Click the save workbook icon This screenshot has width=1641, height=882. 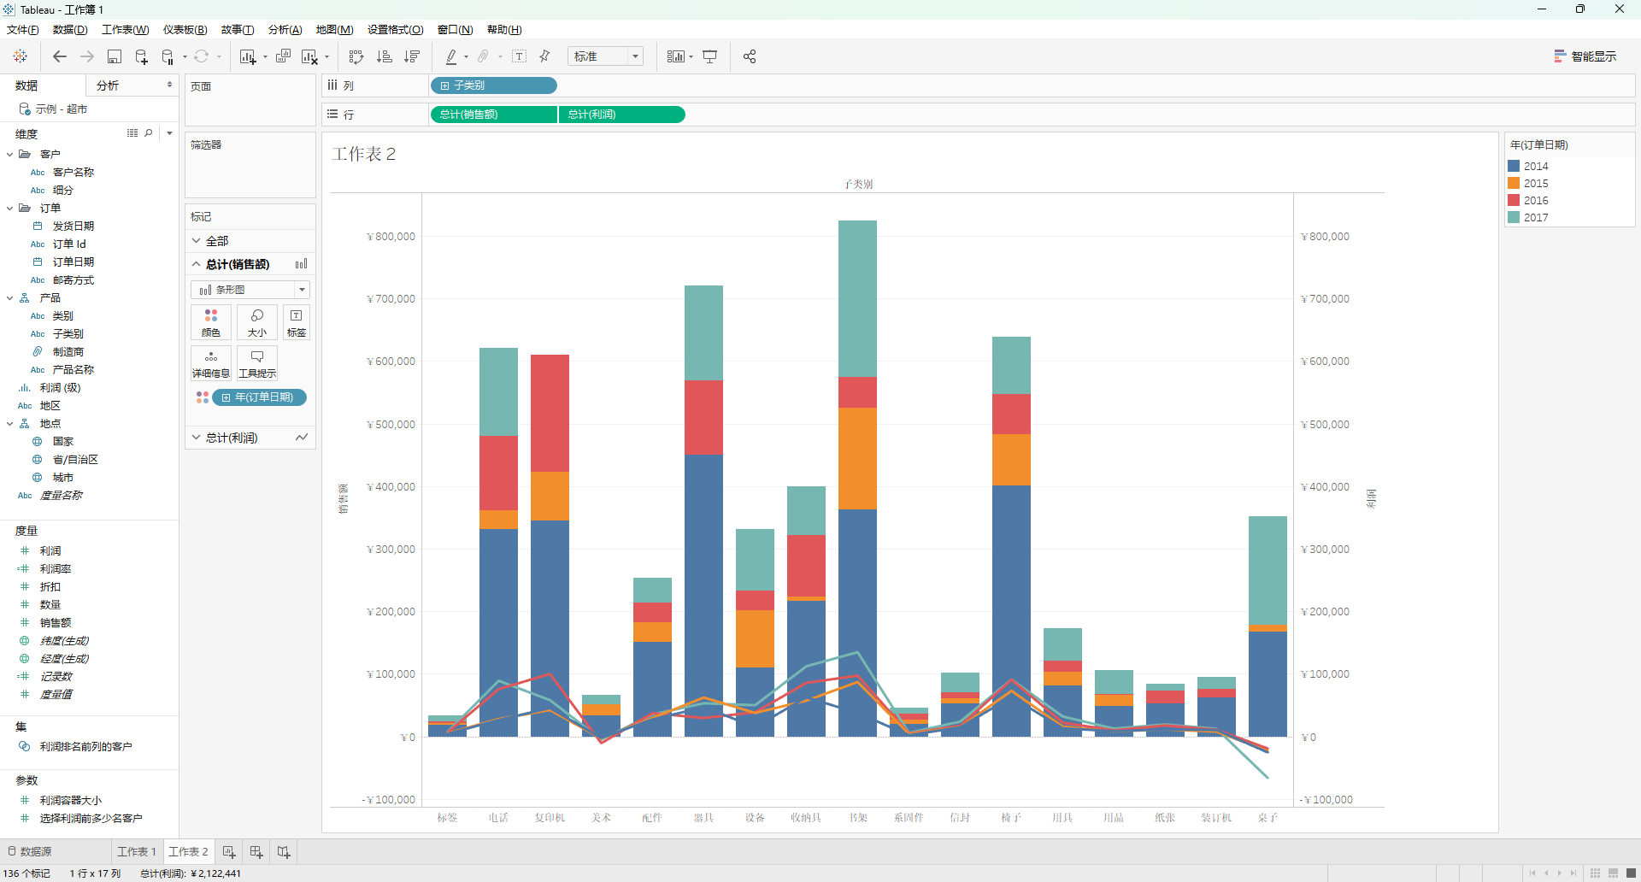[x=114, y=56]
